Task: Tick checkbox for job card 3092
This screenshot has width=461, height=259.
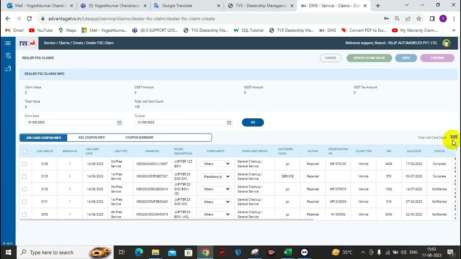Action: click(x=24, y=214)
